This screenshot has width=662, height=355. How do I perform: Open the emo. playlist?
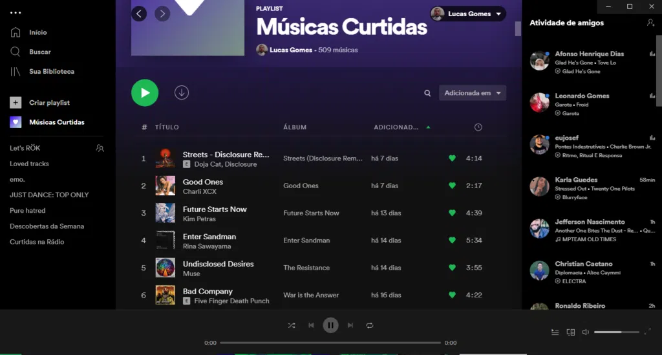click(x=17, y=179)
